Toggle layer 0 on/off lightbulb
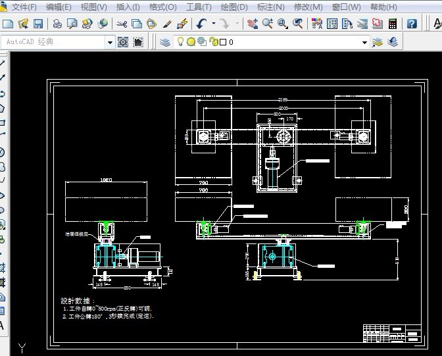This screenshot has height=356, width=442. click(x=180, y=42)
